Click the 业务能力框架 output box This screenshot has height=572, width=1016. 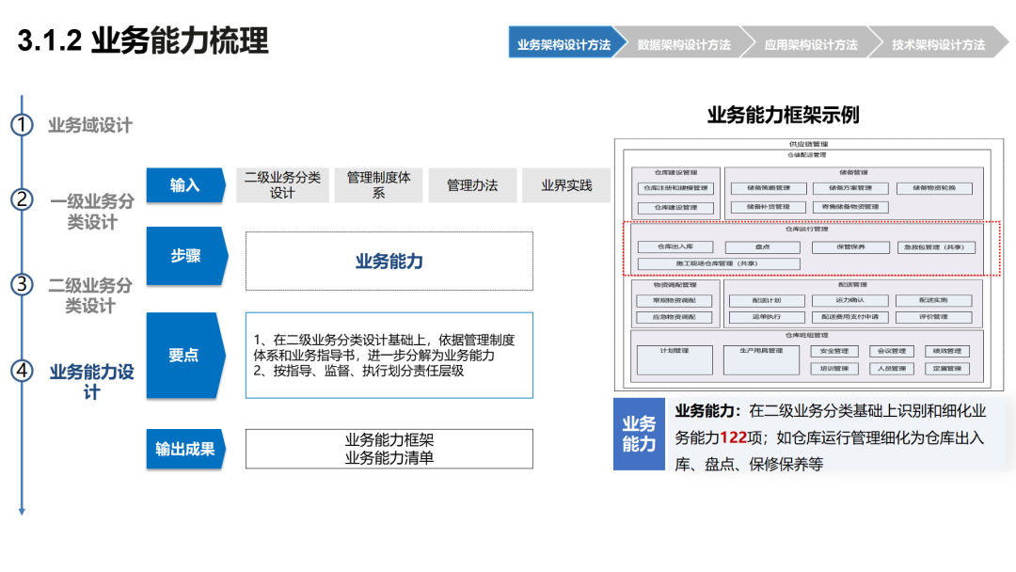pyautogui.click(x=389, y=448)
